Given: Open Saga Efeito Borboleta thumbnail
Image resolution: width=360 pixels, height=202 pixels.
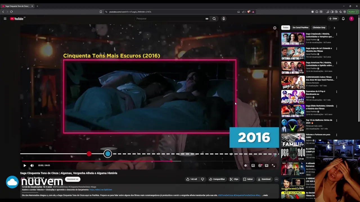Looking at the screenshot, I should pyautogui.click(x=293, y=111).
